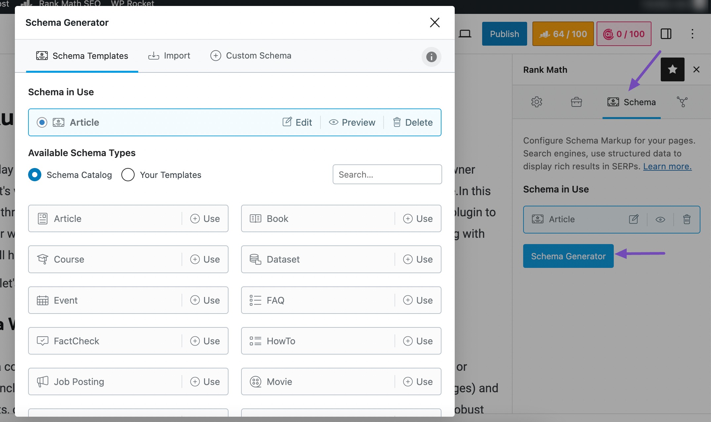Click the Publish button
Viewport: 711px width, 422px height.
click(504, 34)
